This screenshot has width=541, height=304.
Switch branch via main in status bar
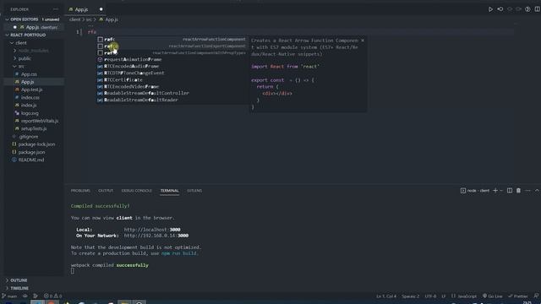(x=9, y=296)
